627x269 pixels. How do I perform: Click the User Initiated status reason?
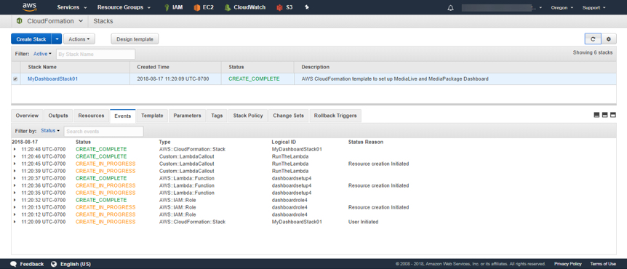[x=363, y=222]
